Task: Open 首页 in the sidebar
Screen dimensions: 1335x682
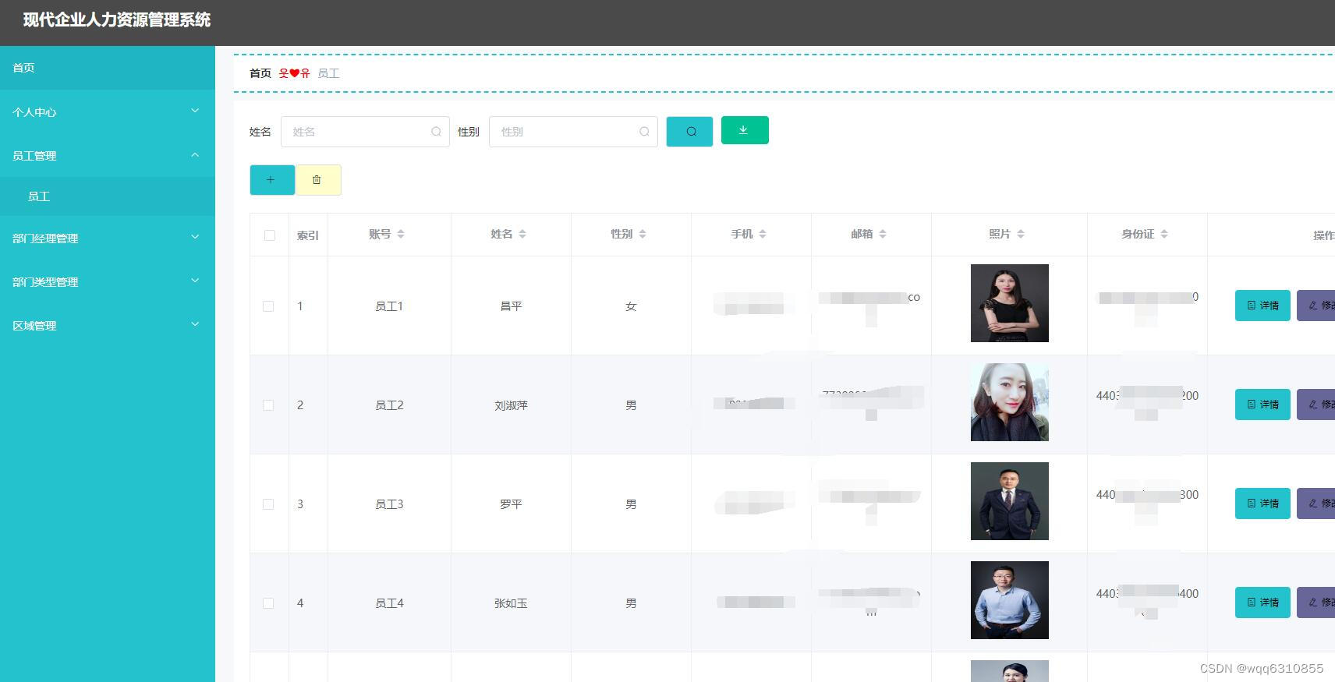Action: 108,68
